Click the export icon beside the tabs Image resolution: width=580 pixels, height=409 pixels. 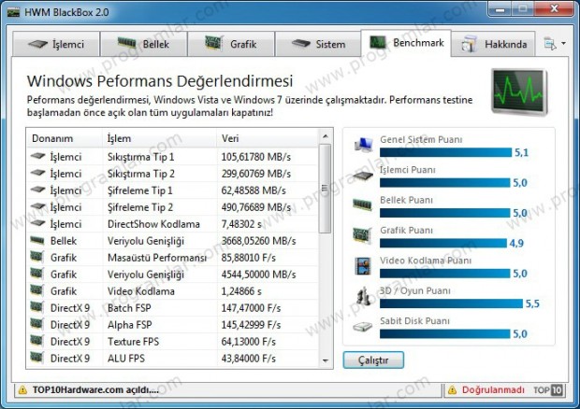(x=550, y=44)
